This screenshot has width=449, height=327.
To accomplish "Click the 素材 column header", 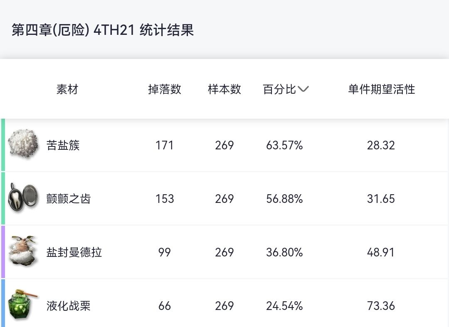I will click(x=67, y=89).
